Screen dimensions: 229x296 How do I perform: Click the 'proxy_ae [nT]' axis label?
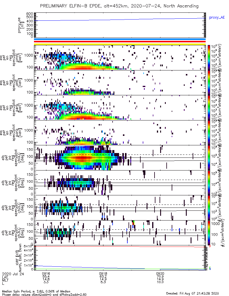click(21, 25)
